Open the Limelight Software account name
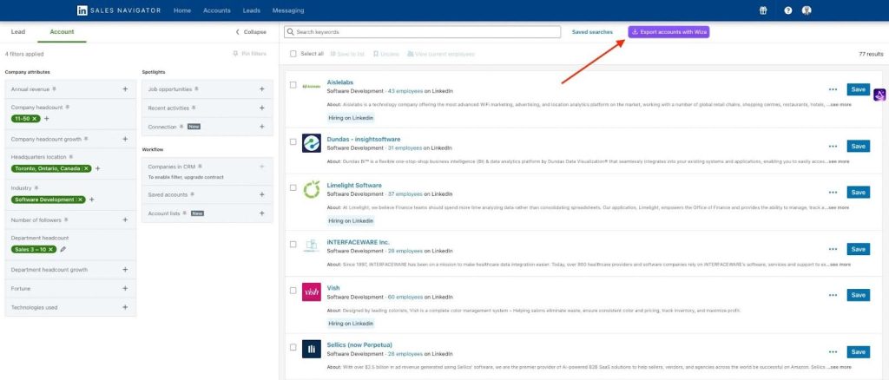 354,185
